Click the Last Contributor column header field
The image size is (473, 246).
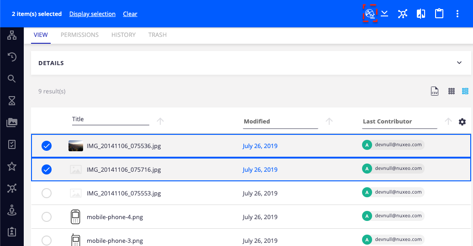click(399, 122)
